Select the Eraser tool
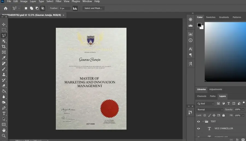The image size is (246, 141). pyautogui.click(x=4, y=86)
